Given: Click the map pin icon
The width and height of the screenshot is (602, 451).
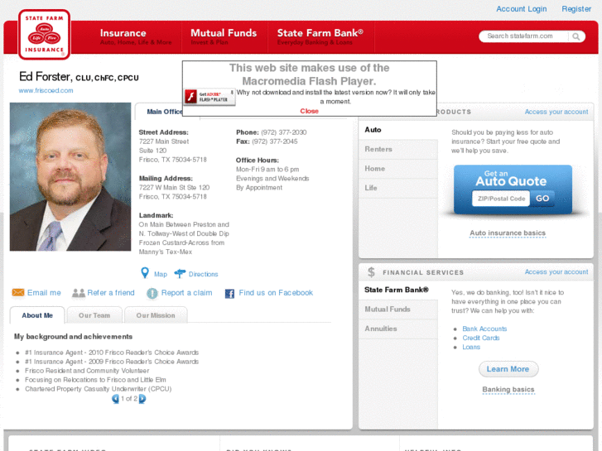Looking at the screenshot, I should (x=145, y=273).
